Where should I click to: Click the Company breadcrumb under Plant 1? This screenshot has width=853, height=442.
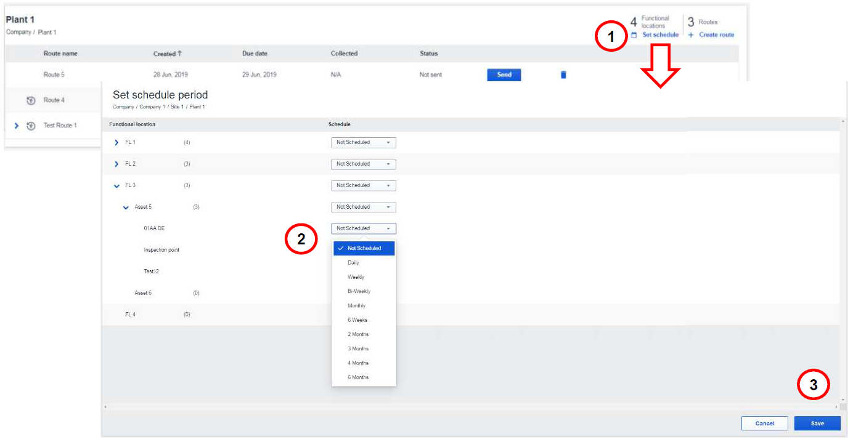(x=18, y=32)
